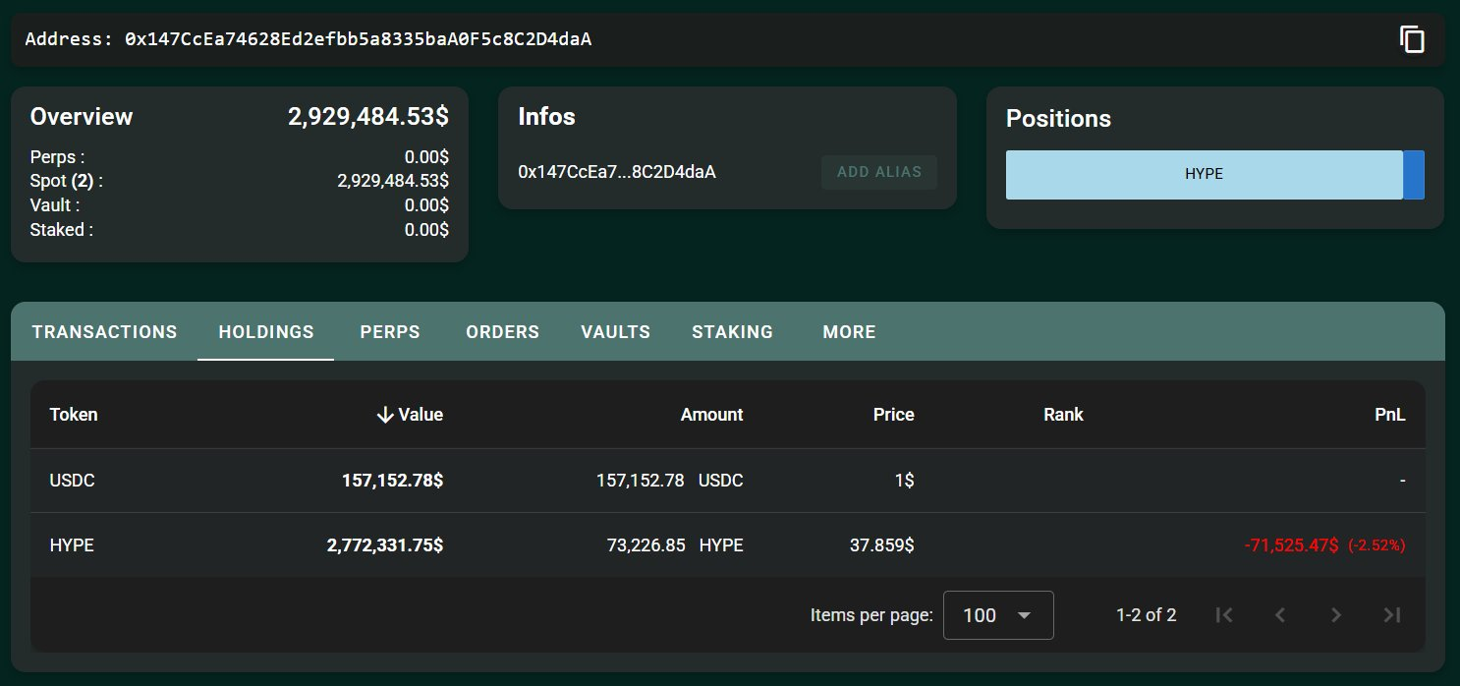Click the light blue HYPE position bar
The image size is (1460, 686).
(1204, 175)
